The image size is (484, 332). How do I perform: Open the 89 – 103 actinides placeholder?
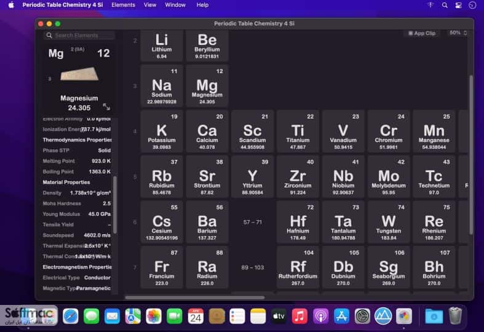pos(253,267)
